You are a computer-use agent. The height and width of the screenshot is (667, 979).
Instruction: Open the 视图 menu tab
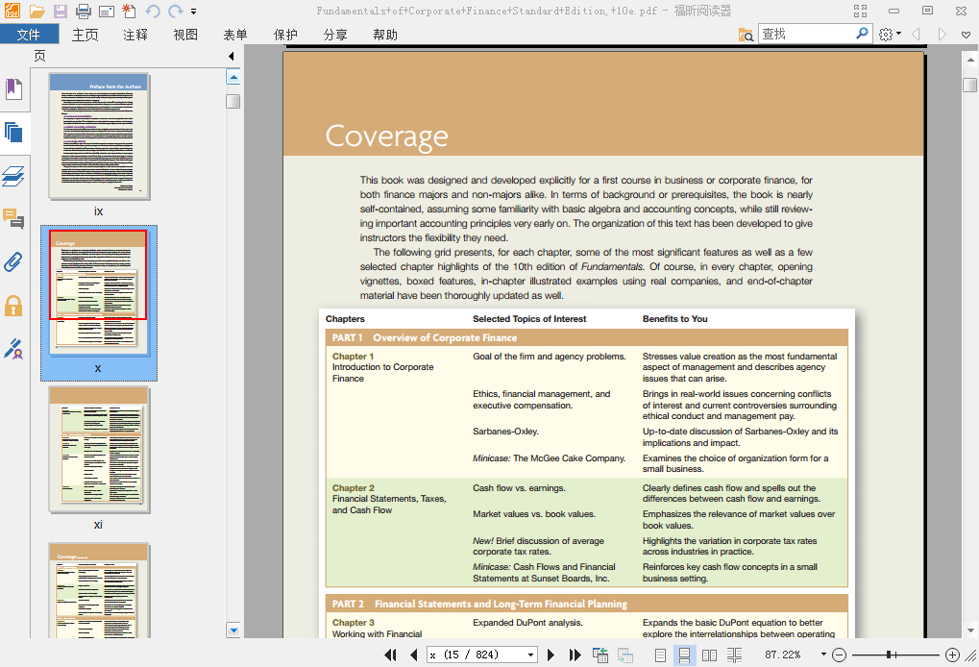pyautogui.click(x=185, y=35)
